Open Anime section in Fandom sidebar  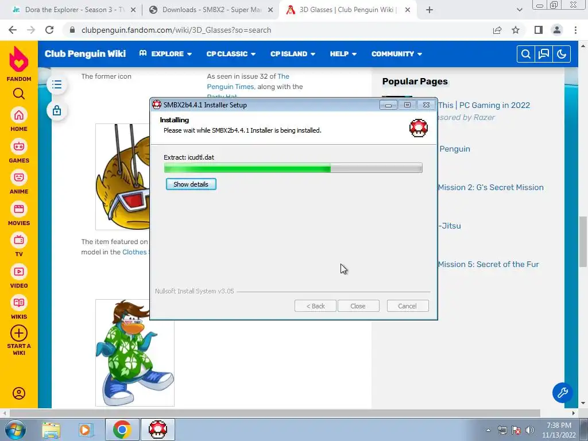[x=19, y=177]
